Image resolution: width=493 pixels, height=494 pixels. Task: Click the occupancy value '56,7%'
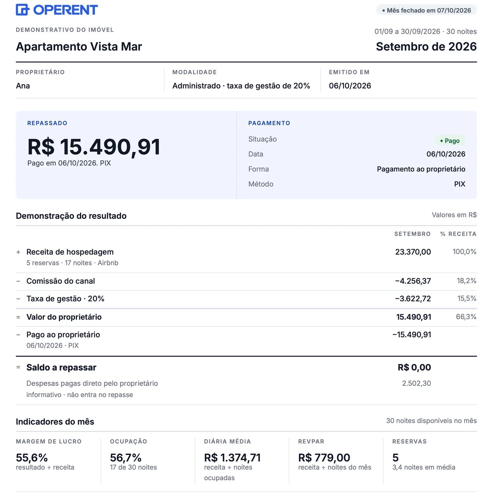[x=126, y=458]
